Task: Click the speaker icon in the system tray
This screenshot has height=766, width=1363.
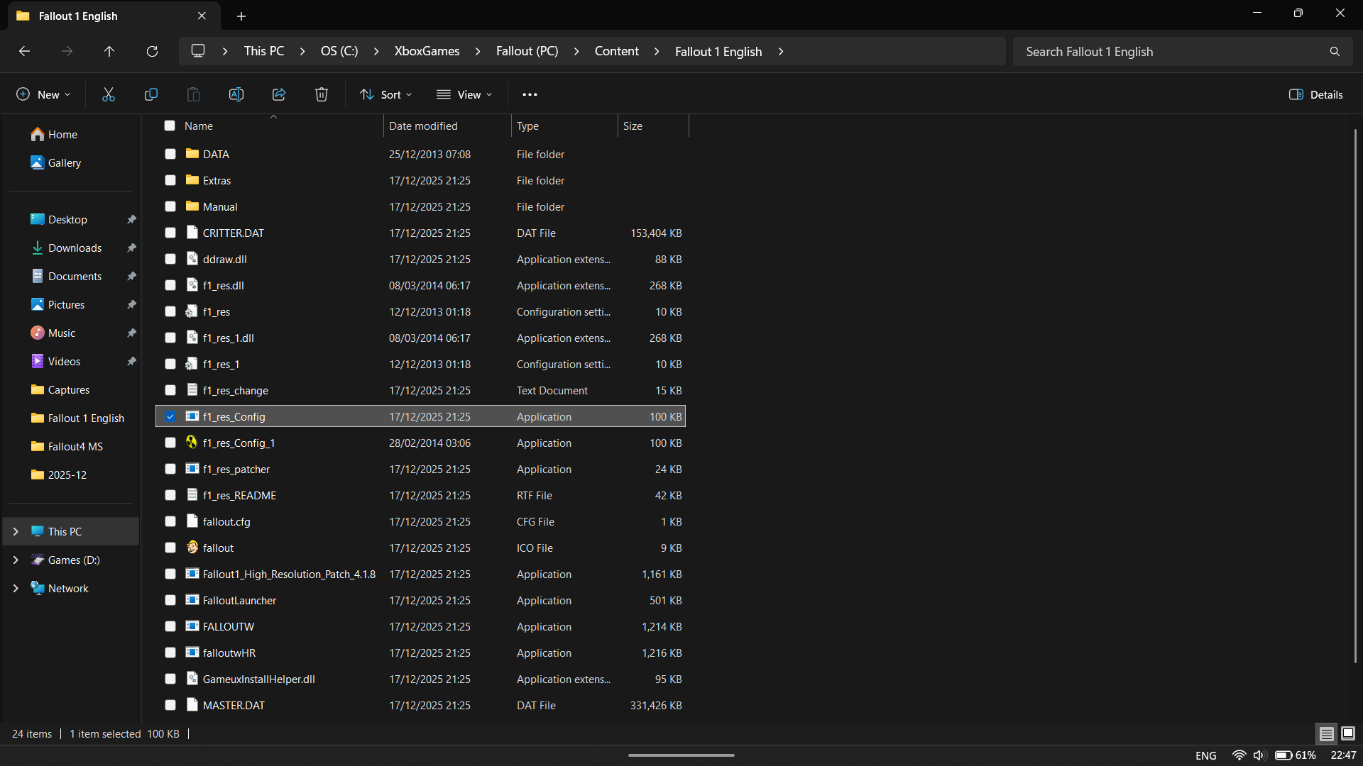Action: click(1260, 755)
